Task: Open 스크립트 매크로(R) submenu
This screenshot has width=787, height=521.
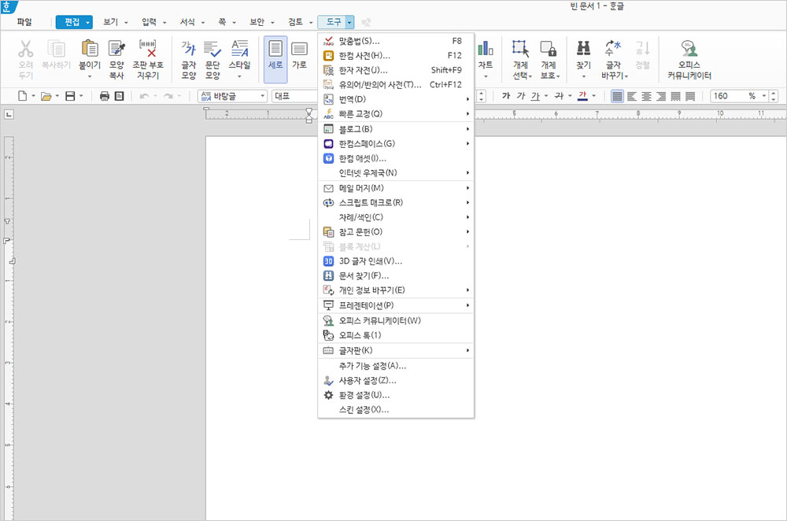Action: coord(396,203)
